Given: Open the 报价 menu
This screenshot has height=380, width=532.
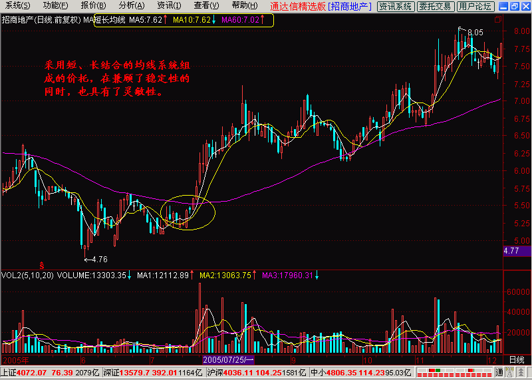Looking at the screenshot, I should coord(93,6).
